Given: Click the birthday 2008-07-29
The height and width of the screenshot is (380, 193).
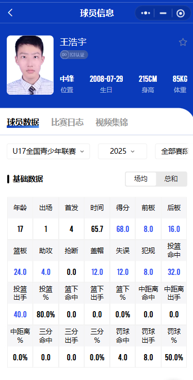Looking at the screenshot, I should [x=106, y=79].
